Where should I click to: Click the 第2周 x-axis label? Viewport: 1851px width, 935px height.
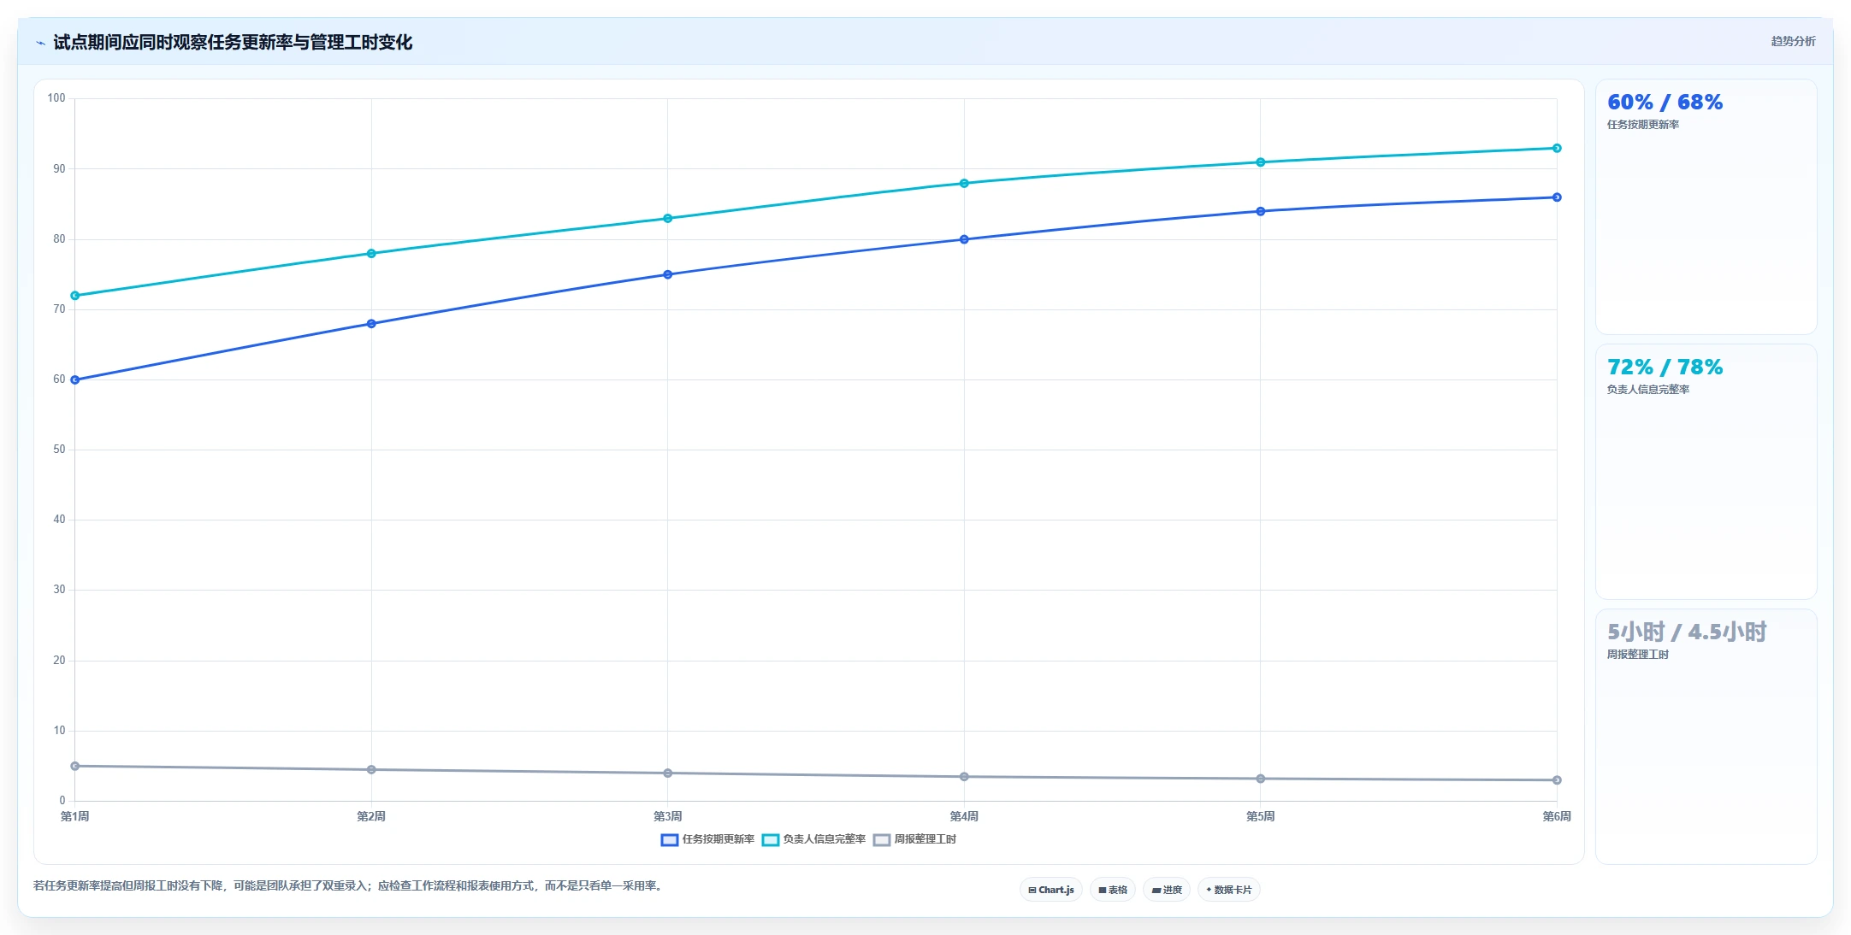[371, 816]
